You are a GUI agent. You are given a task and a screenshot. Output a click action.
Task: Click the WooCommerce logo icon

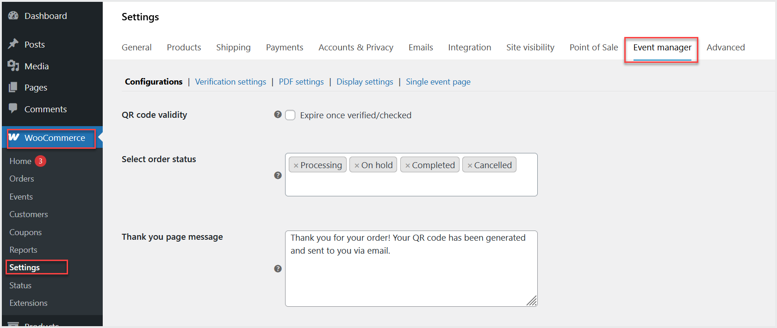click(14, 137)
